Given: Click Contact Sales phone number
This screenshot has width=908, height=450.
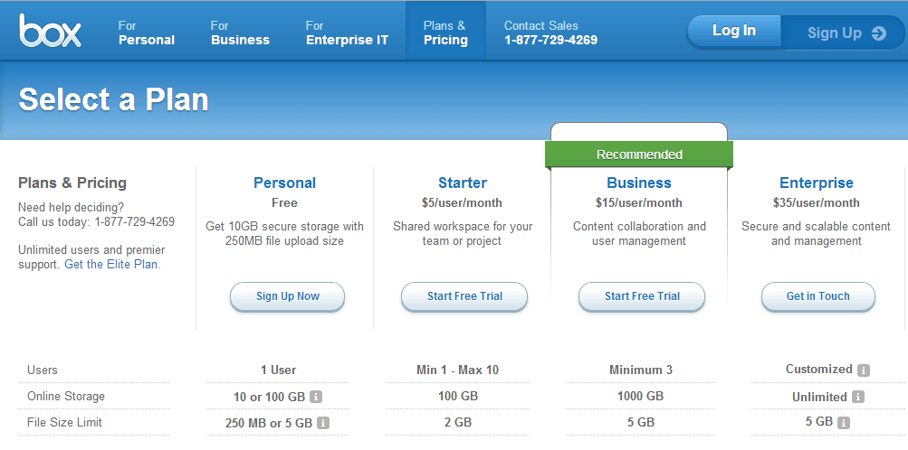Looking at the screenshot, I should click(x=550, y=40).
